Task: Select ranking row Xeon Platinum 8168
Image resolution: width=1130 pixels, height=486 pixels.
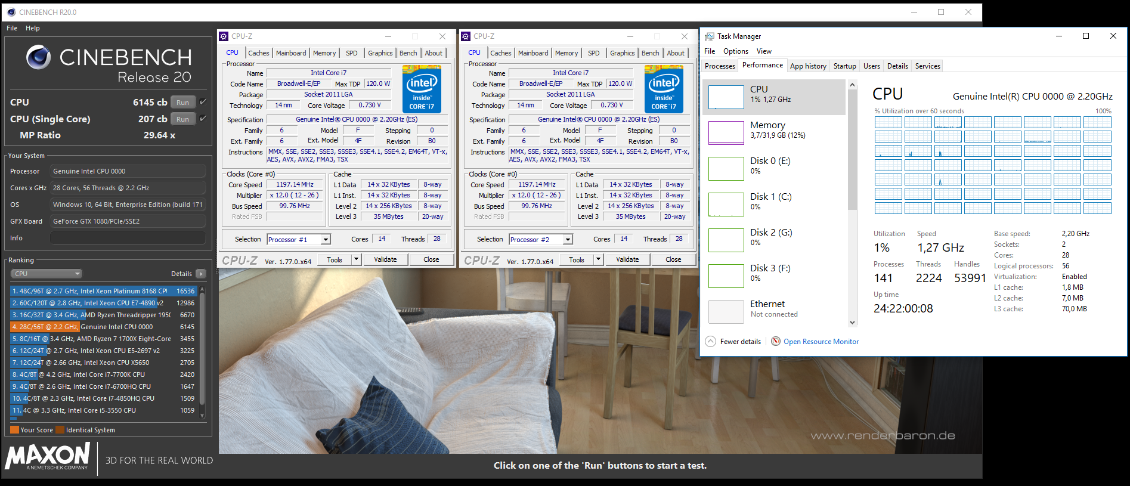Action: coord(104,291)
